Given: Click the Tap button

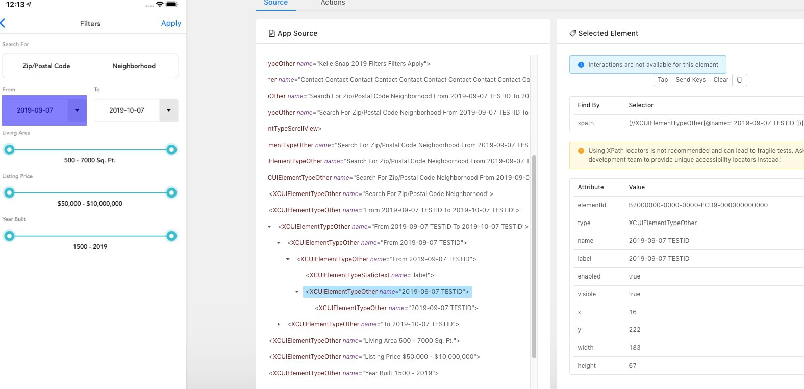Looking at the screenshot, I should point(663,80).
